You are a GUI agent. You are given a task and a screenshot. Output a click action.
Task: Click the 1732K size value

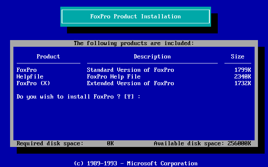point(243,83)
